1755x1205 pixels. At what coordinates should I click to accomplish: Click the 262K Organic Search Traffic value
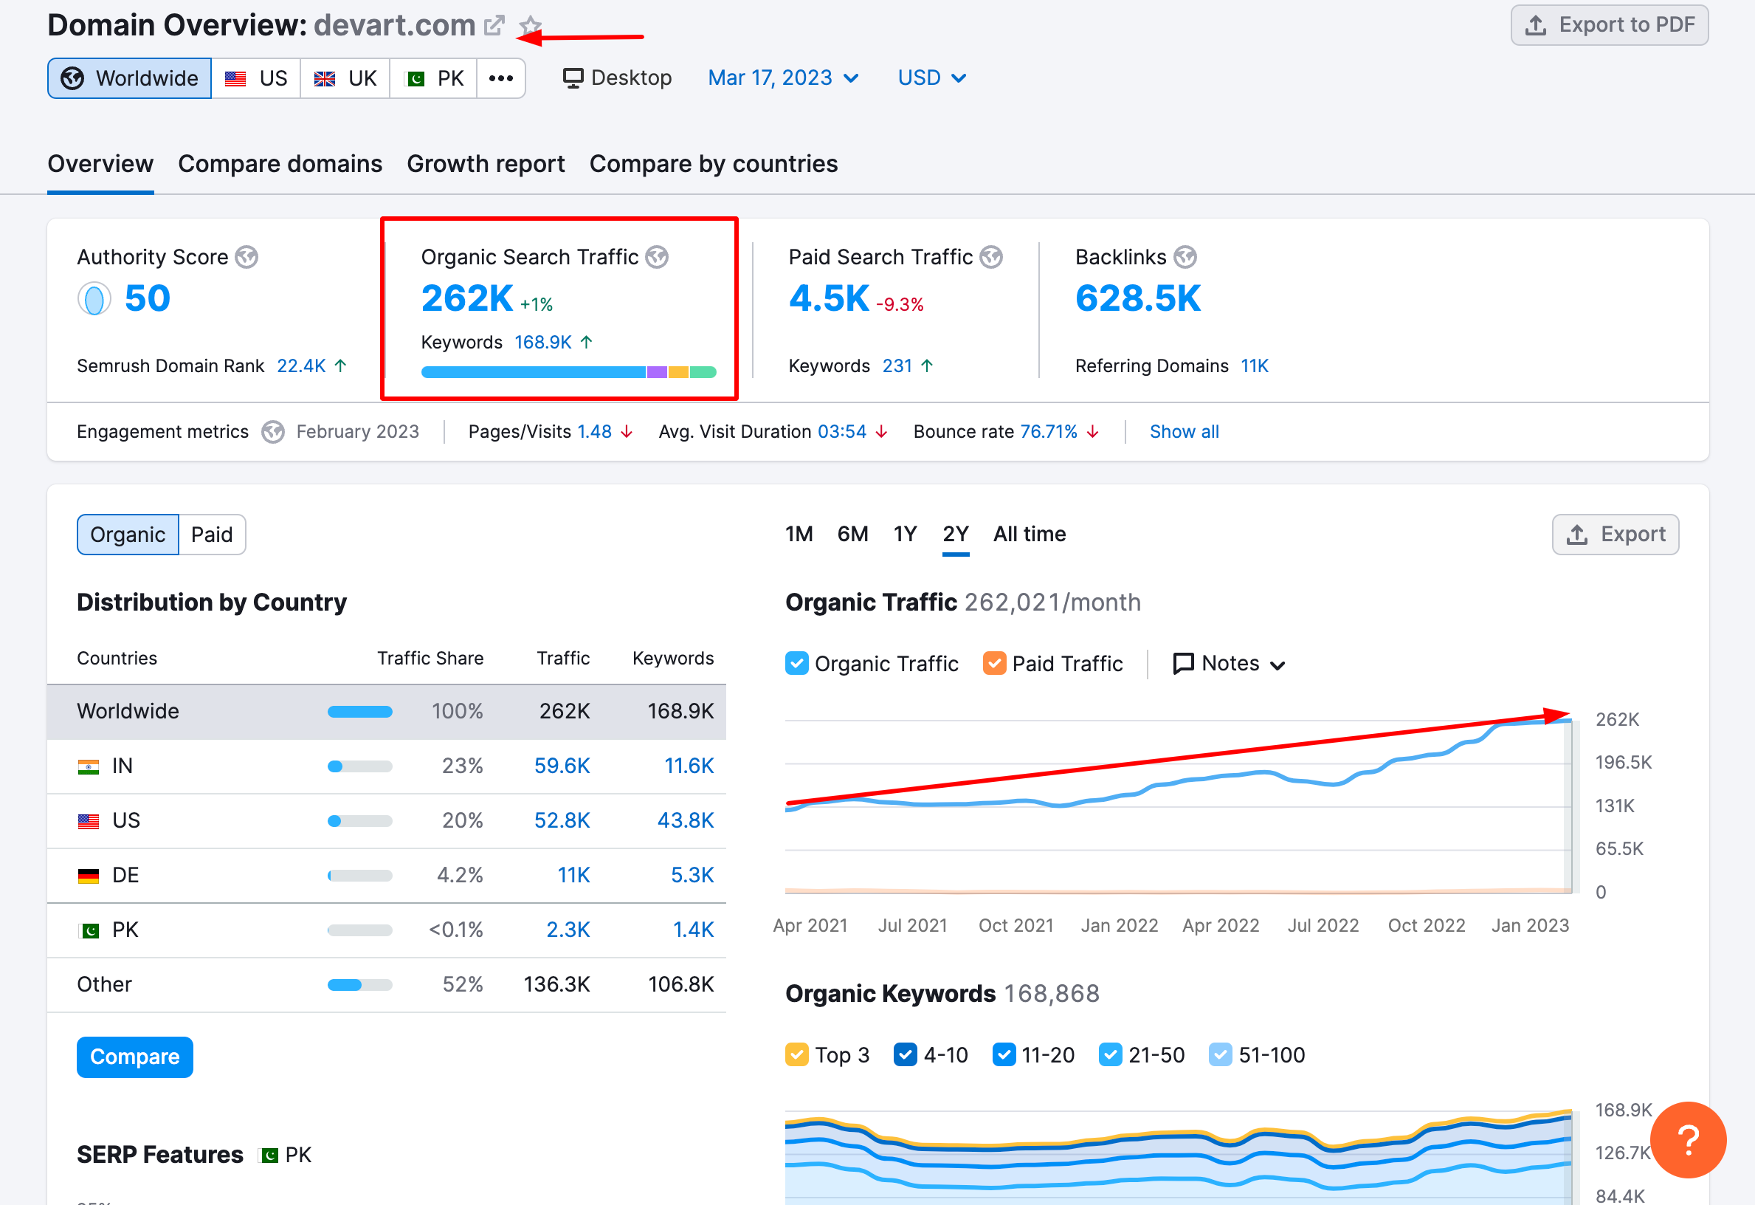coord(467,299)
